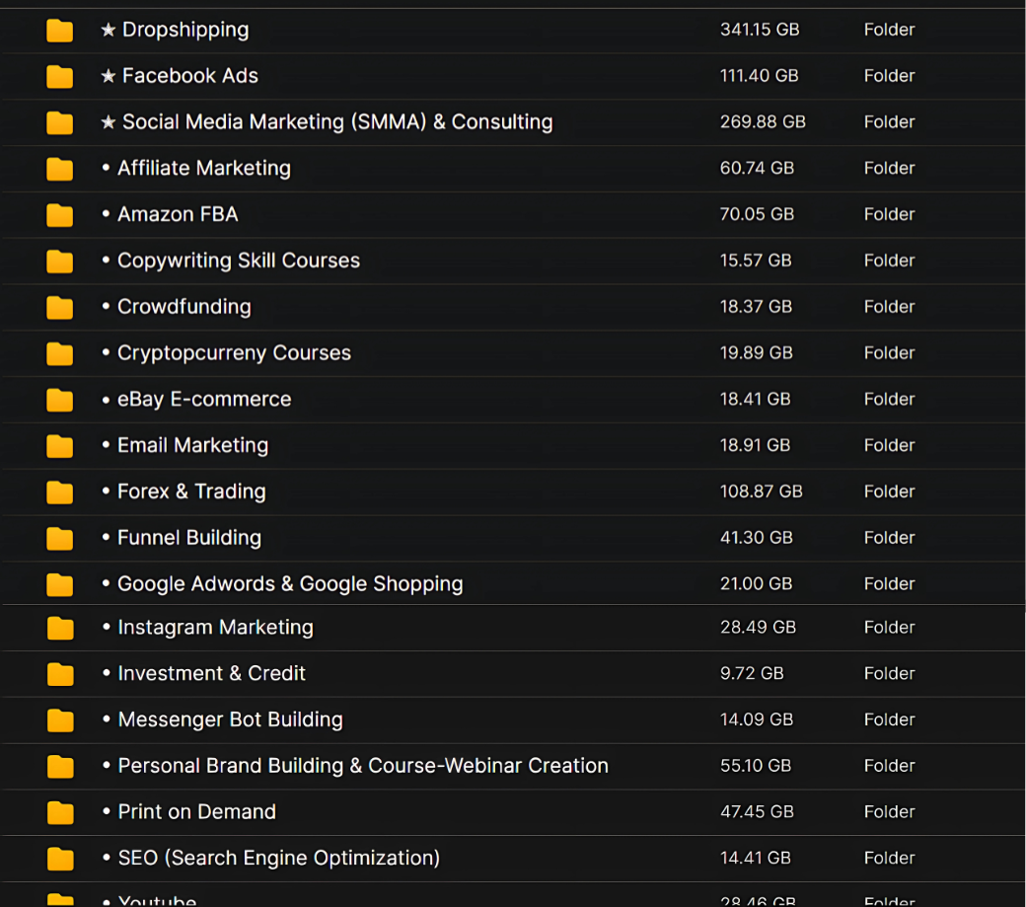
Task: Click the Print on Demand folder icon
Action: coord(60,812)
